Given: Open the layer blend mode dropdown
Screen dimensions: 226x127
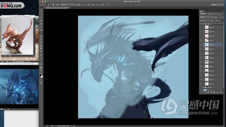Looking at the screenshot, I should click(206, 17).
